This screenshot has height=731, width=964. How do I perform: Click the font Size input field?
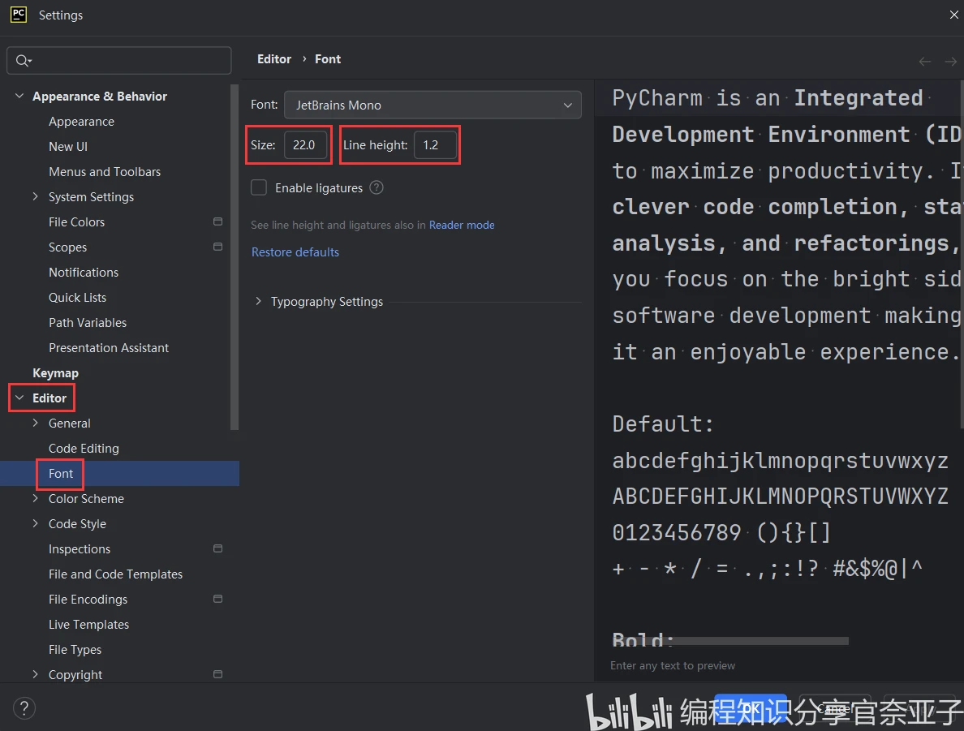pos(305,145)
